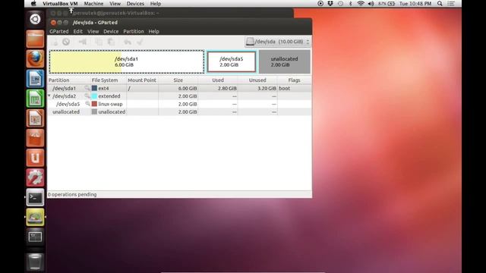This screenshot has width=486, height=273.
Task: Click the extended cyan color swatch
Action: 94,96
